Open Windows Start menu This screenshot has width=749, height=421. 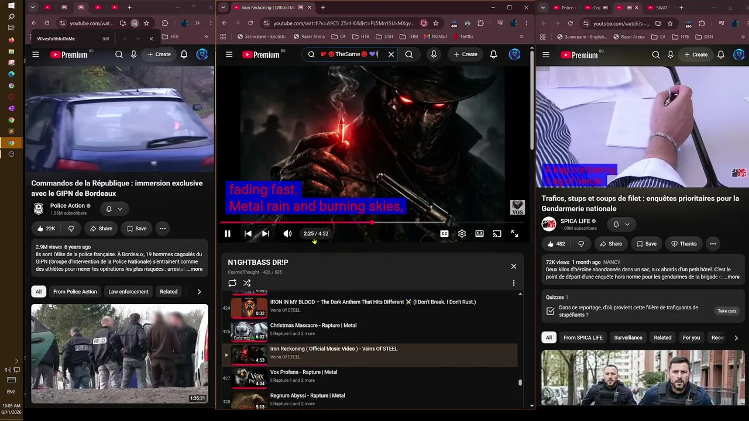coord(11,5)
